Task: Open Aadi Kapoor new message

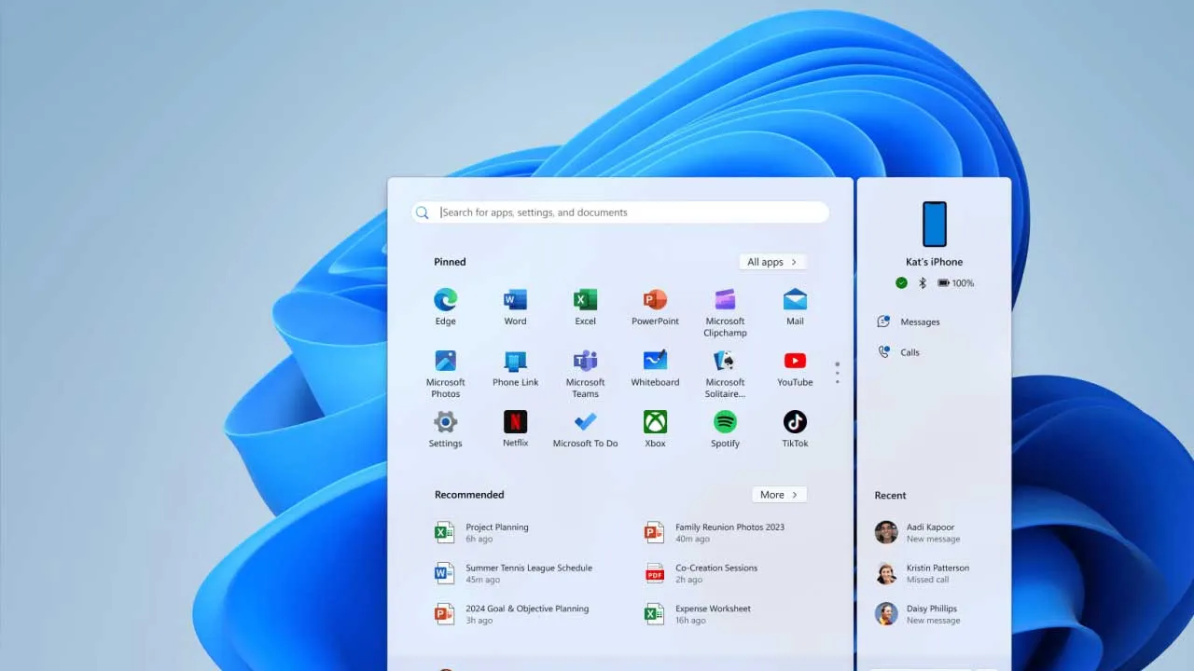Action: click(x=916, y=533)
